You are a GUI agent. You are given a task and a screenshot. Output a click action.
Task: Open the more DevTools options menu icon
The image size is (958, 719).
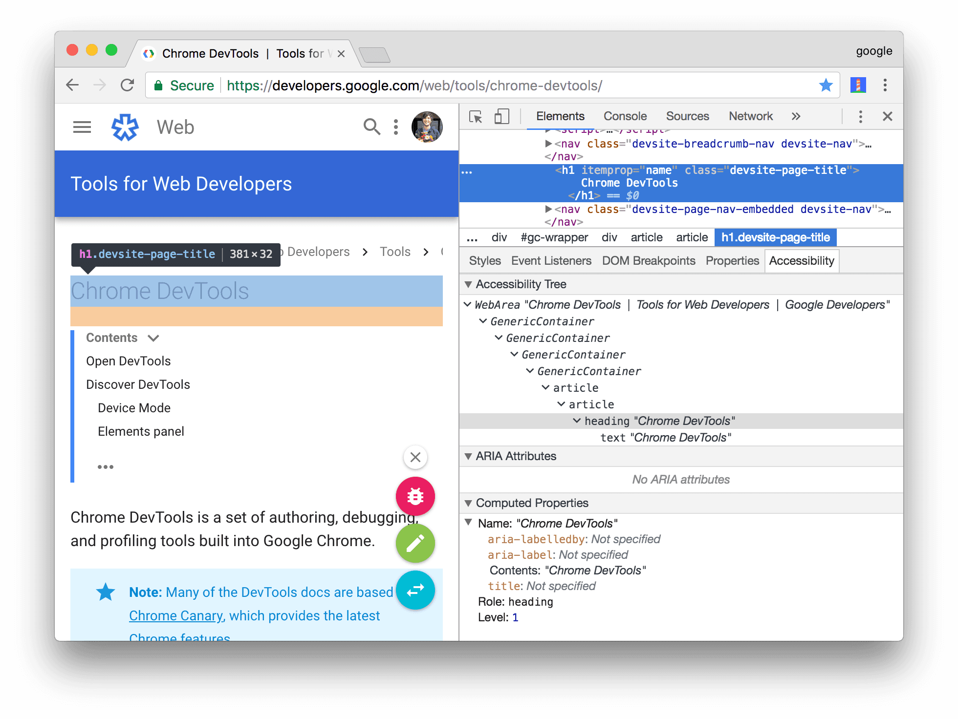pyautogui.click(x=860, y=117)
